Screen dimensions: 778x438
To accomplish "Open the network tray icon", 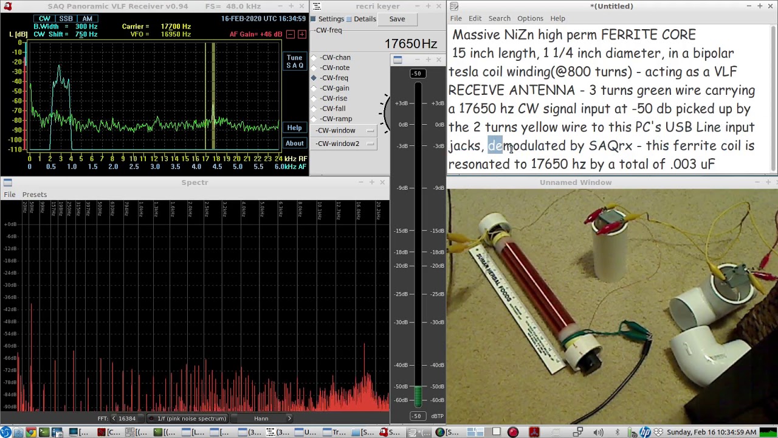I will (578, 433).
